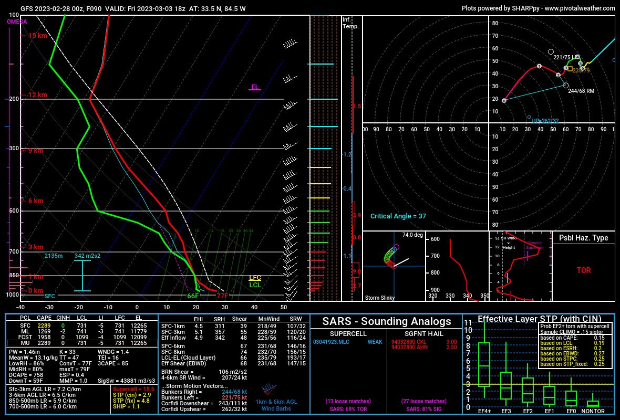Click 'Prob EF2+ torn with supercell' heading

point(575,327)
